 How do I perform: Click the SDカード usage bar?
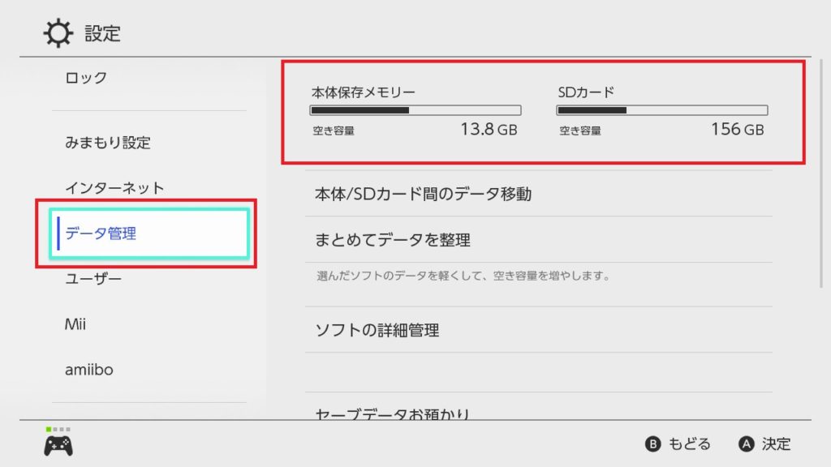(x=662, y=110)
